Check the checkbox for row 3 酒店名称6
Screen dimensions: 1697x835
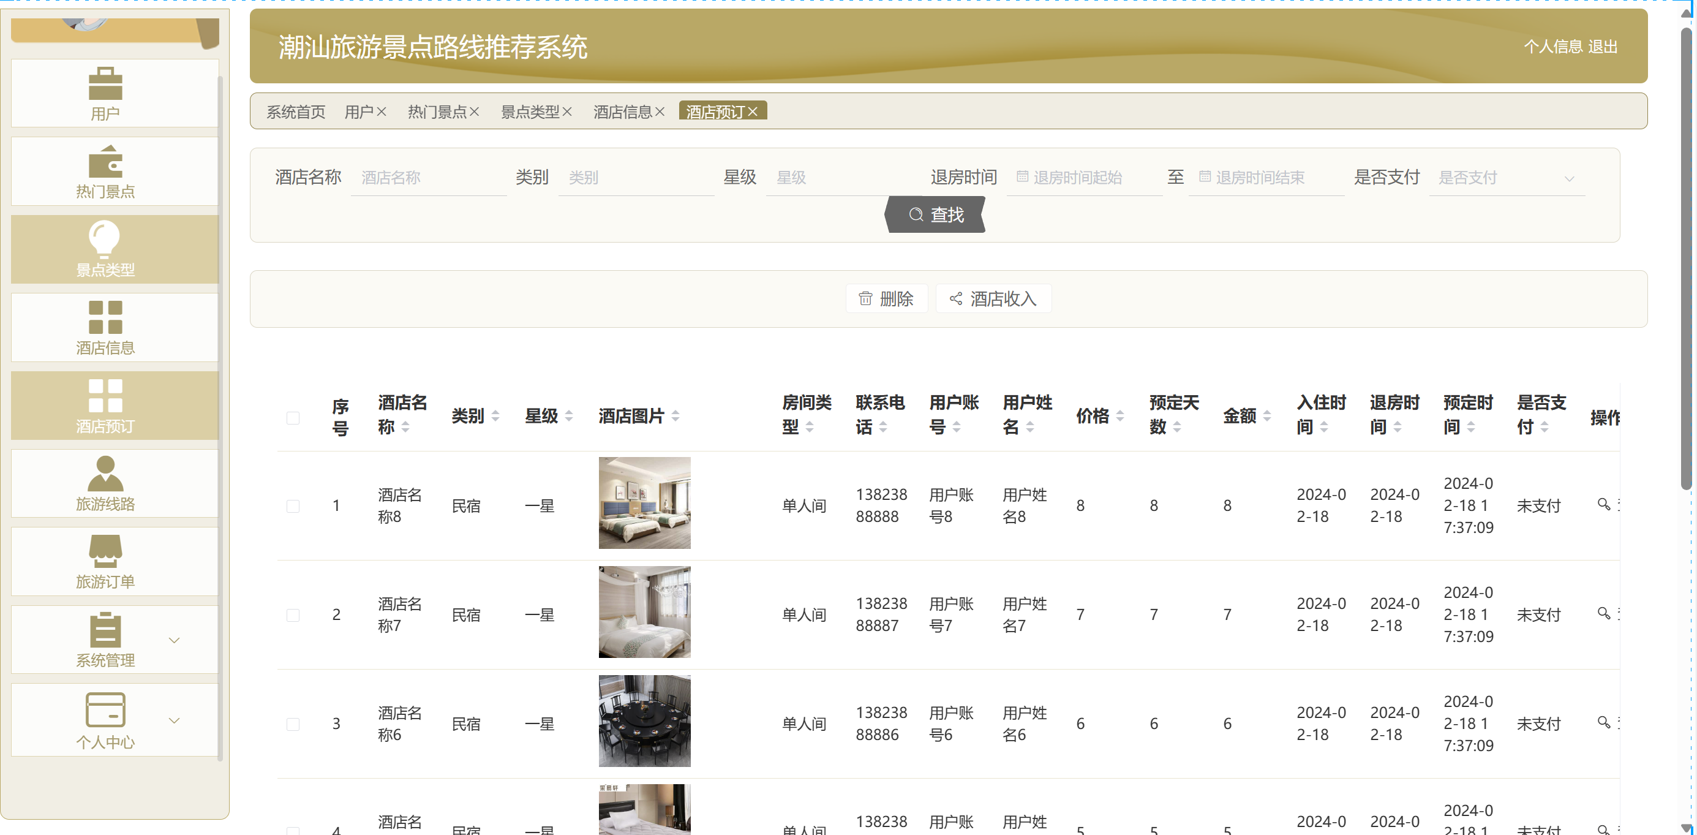point(293,724)
